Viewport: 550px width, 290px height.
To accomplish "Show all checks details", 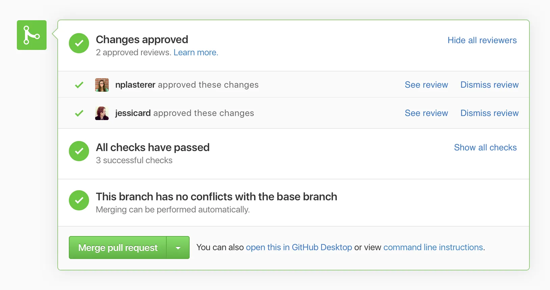I will coord(485,148).
